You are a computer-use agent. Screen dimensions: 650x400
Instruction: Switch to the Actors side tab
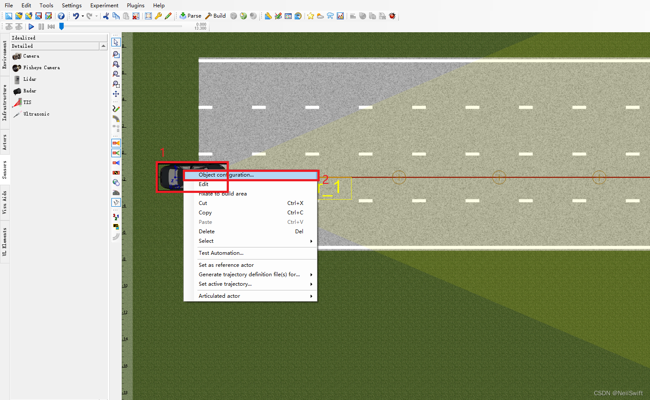pyautogui.click(x=5, y=142)
